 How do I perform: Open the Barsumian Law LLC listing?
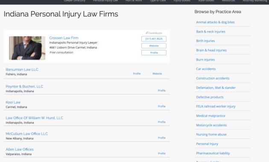(22, 69)
